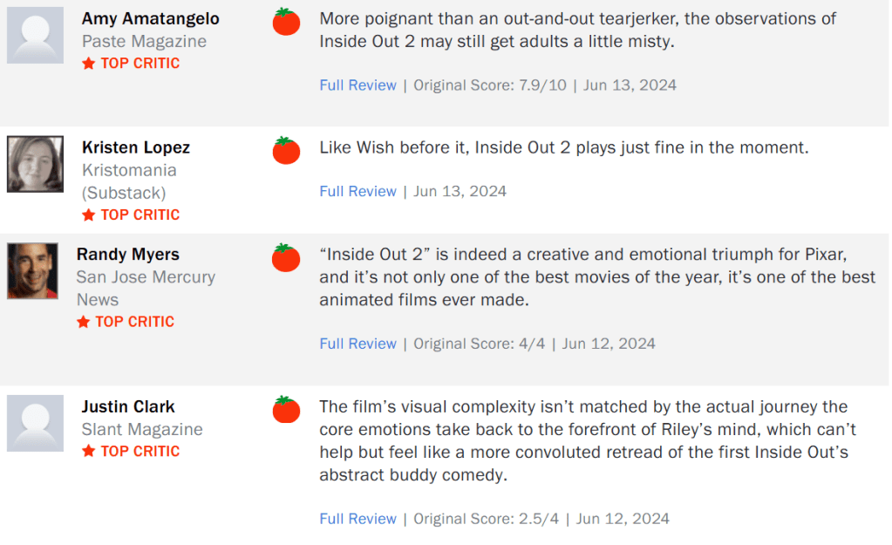Viewport: 892px width, 545px height.
Task: Click the placeholder avatar for Justin Clark
Action: click(x=35, y=423)
